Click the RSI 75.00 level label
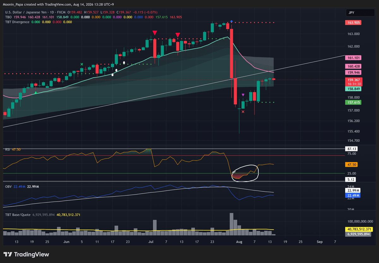 (351, 154)
